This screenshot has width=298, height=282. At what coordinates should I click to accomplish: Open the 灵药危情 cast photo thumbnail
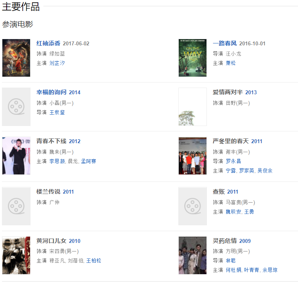pos(192,255)
